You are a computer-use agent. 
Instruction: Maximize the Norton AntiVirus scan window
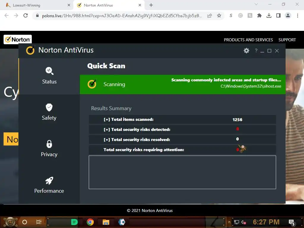pyautogui.click(x=269, y=51)
